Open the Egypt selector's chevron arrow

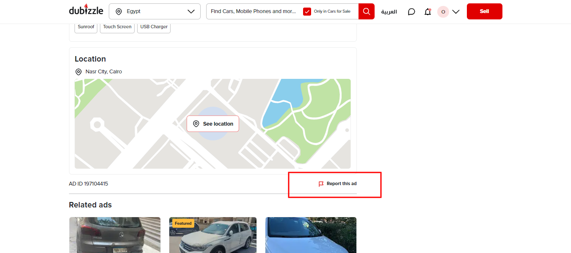(x=191, y=11)
